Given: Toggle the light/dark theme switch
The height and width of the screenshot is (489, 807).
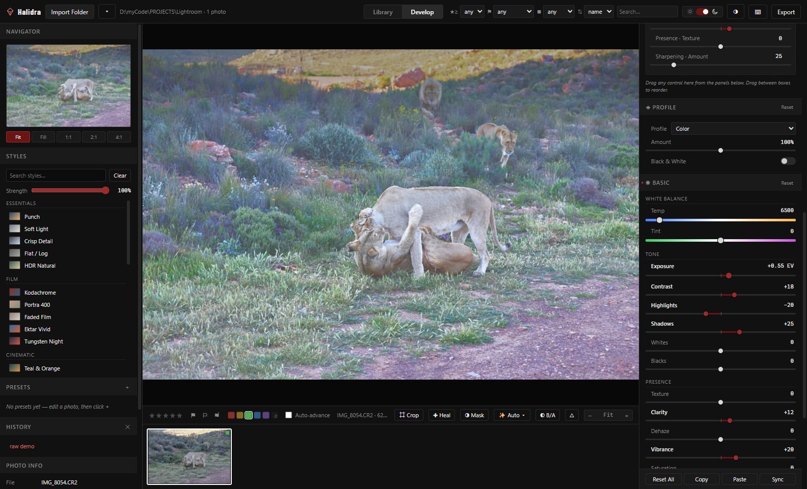Looking at the screenshot, I should [x=703, y=12].
